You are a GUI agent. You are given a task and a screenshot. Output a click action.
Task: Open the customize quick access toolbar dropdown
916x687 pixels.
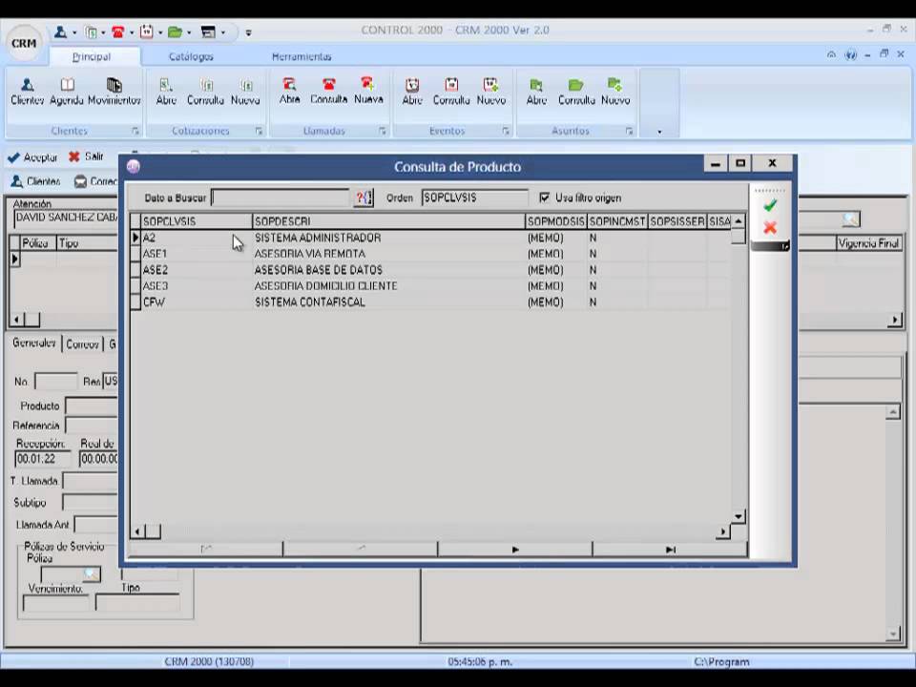pos(248,32)
